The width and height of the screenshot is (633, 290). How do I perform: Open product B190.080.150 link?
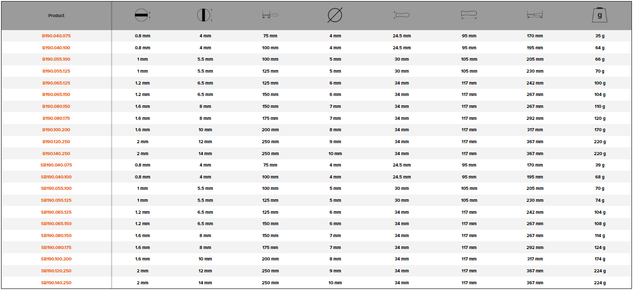(x=56, y=106)
